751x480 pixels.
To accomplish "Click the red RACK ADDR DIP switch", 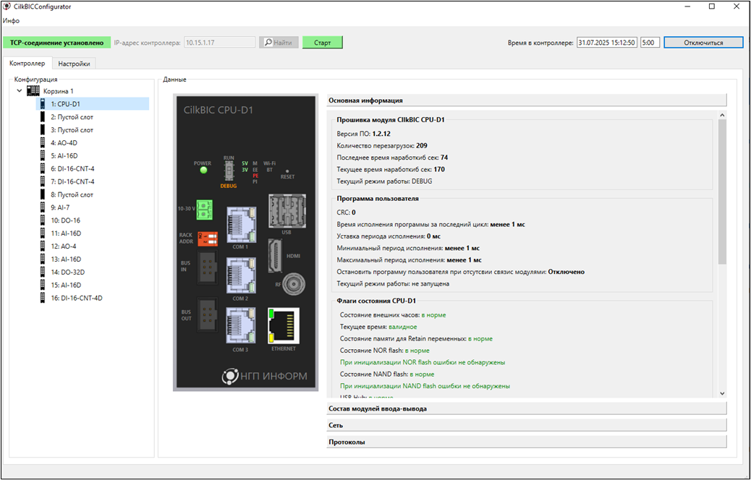I will pyautogui.click(x=208, y=239).
